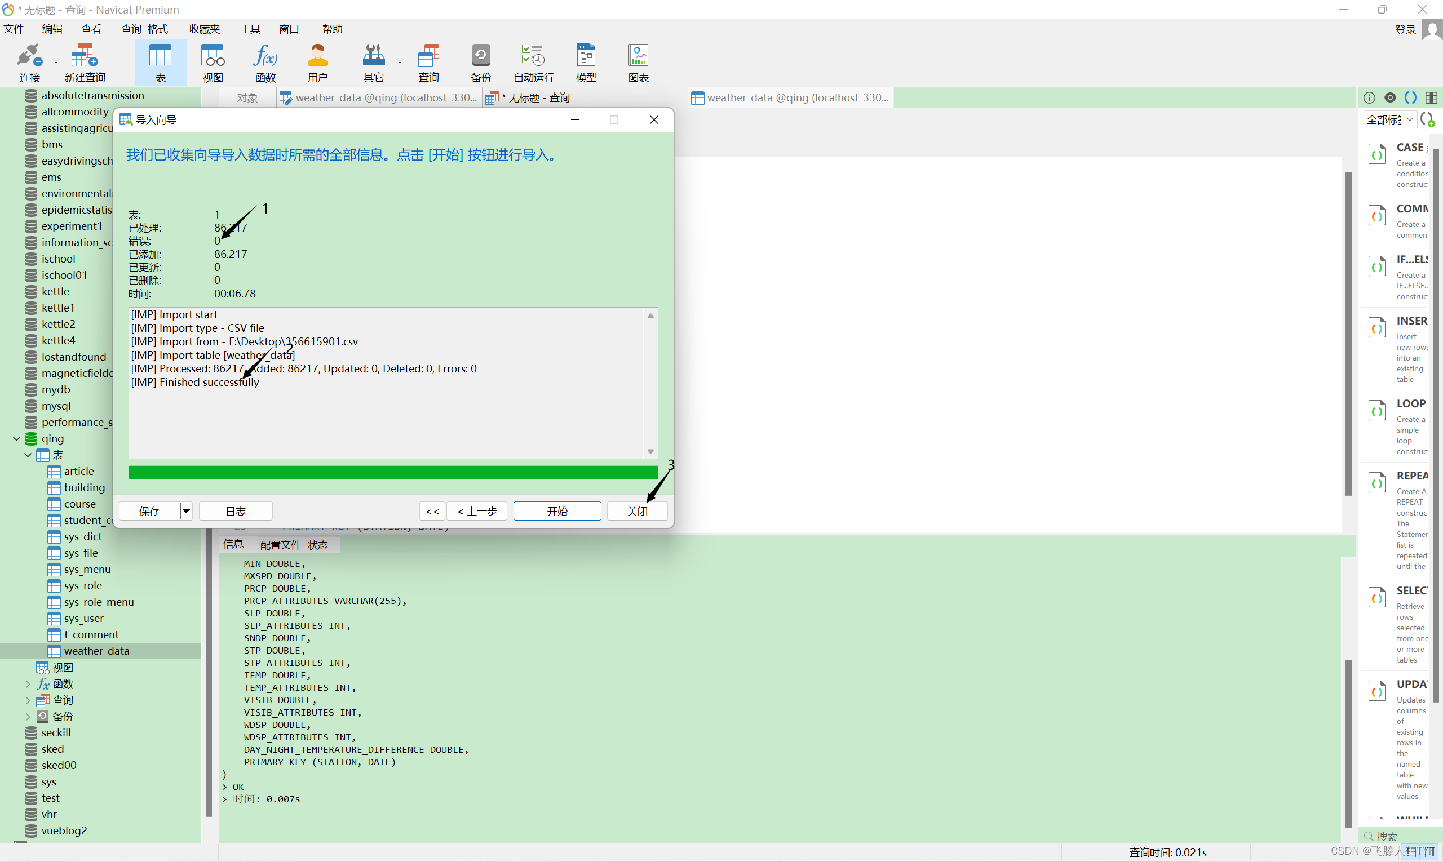Click the 保存 button in import wizard
This screenshot has width=1443, height=862.
(x=151, y=511)
